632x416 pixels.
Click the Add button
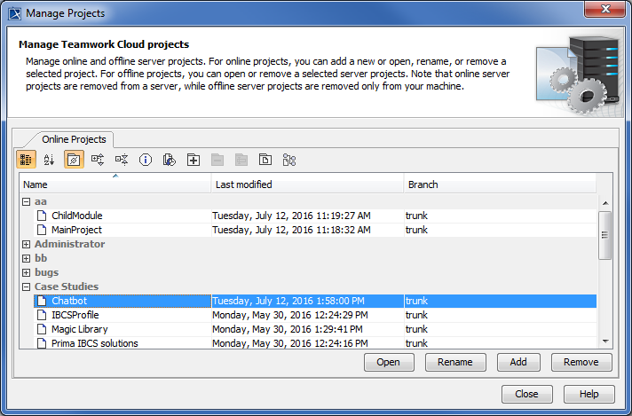coord(518,362)
